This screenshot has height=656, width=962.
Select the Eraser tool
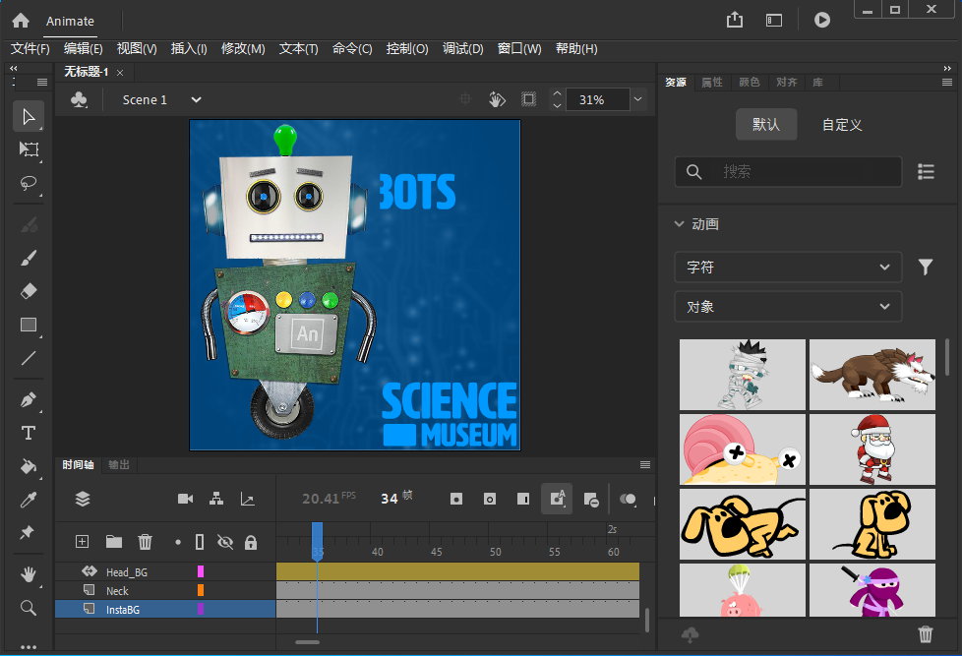click(x=29, y=291)
